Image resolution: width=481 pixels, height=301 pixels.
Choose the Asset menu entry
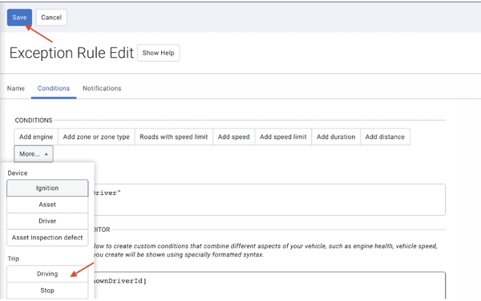point(47,205)
